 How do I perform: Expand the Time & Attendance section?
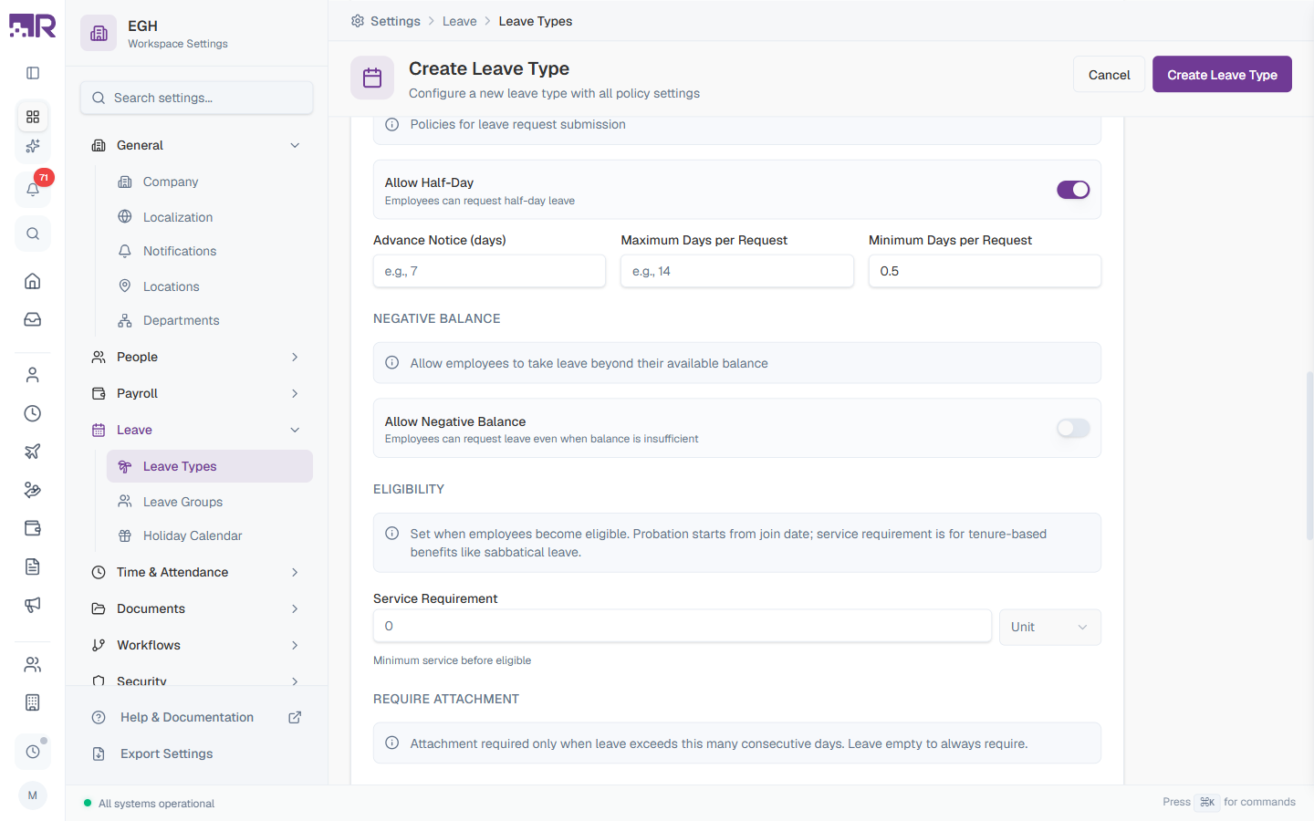[x=196, y=572]
